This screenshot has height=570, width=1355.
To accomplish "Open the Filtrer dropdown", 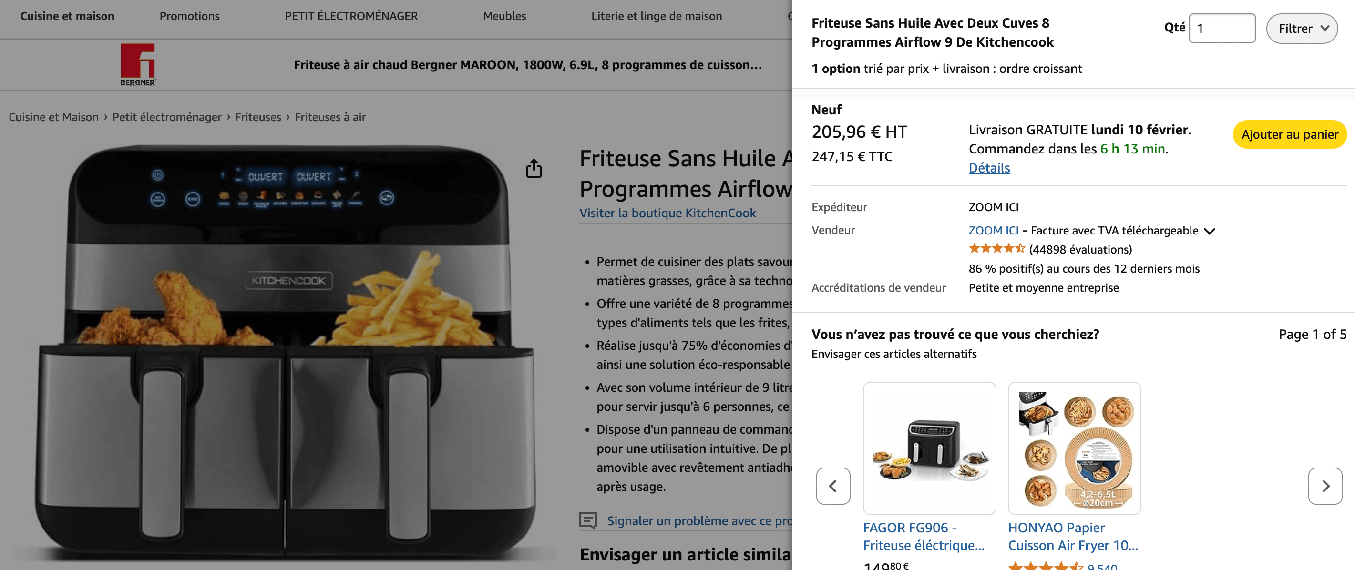I will pyautogui.click(x=1301, y=29).
